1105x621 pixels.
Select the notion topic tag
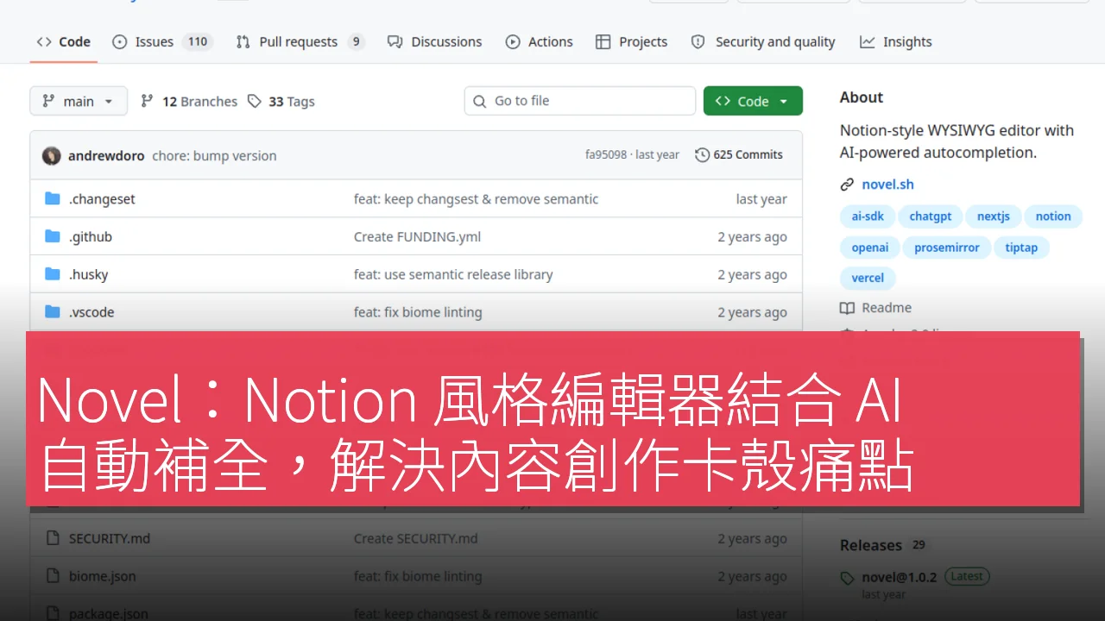pyautogui.click(x=1053, y=216)
